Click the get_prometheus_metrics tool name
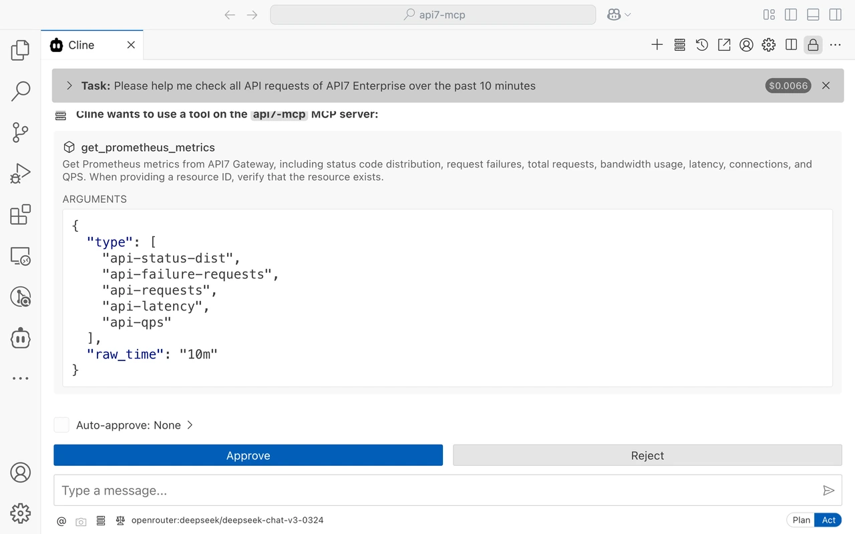Viewport: 855px width, 534px height. pyautogui.click(x=148, y=148)
